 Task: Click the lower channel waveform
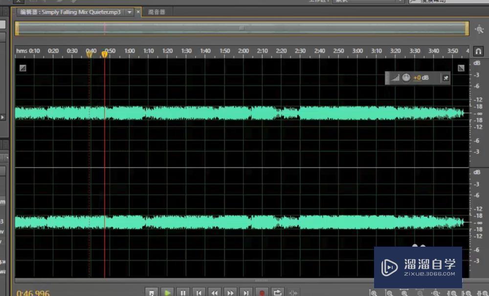tap(240, 222)
